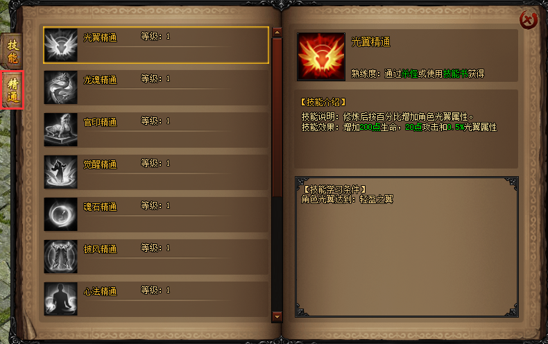Select the 龙魂精通 skill name row
Image resolution: width=548 pixels, height=344 pixels.
coord(156,87)
